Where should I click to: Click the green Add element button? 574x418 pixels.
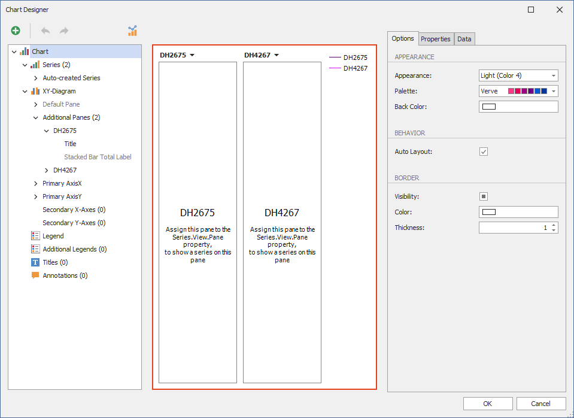pos(16,31)
